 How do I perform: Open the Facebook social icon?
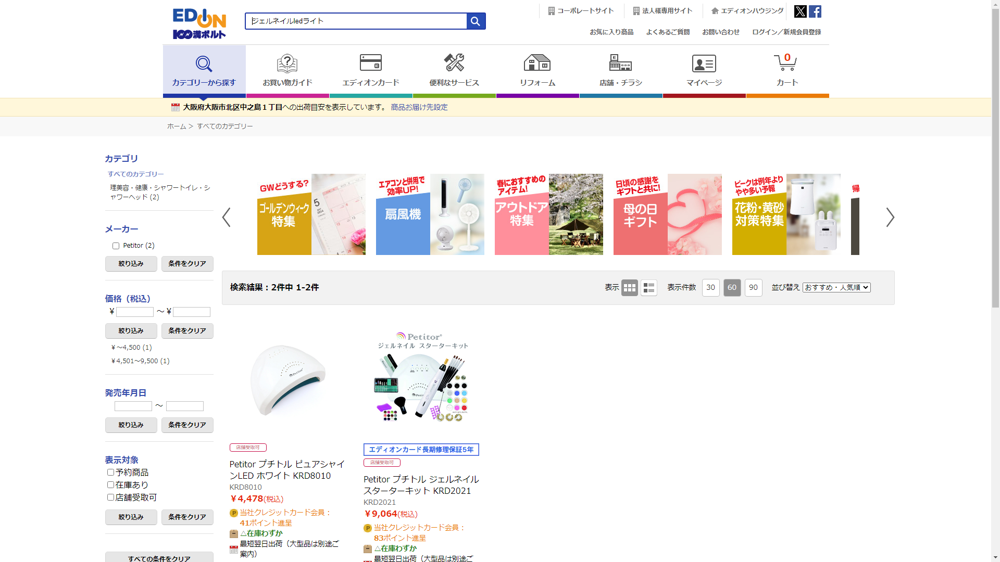[x=815, y=11]
